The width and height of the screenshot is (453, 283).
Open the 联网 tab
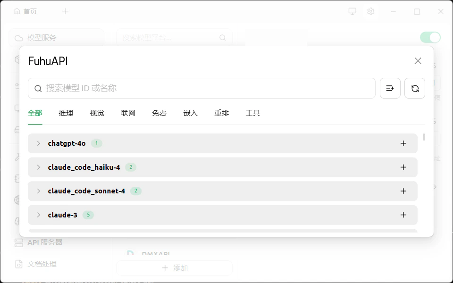pos(128,113)
